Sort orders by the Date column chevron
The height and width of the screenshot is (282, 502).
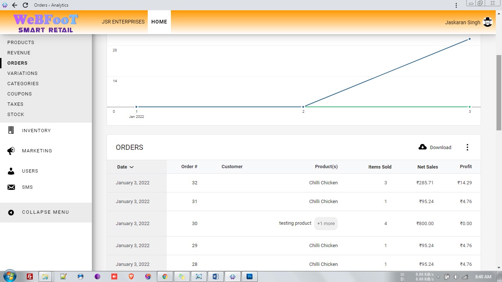point(132,167)
